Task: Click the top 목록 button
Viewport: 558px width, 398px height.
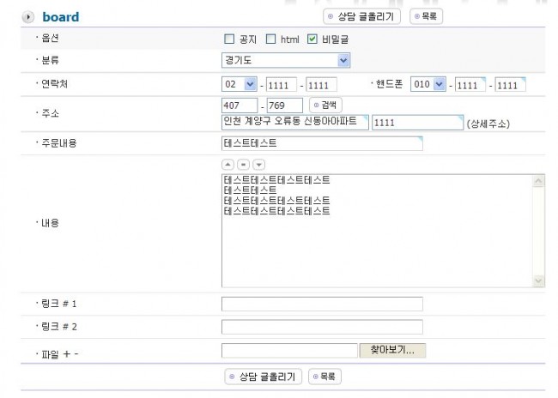Action: coord(427,16)
